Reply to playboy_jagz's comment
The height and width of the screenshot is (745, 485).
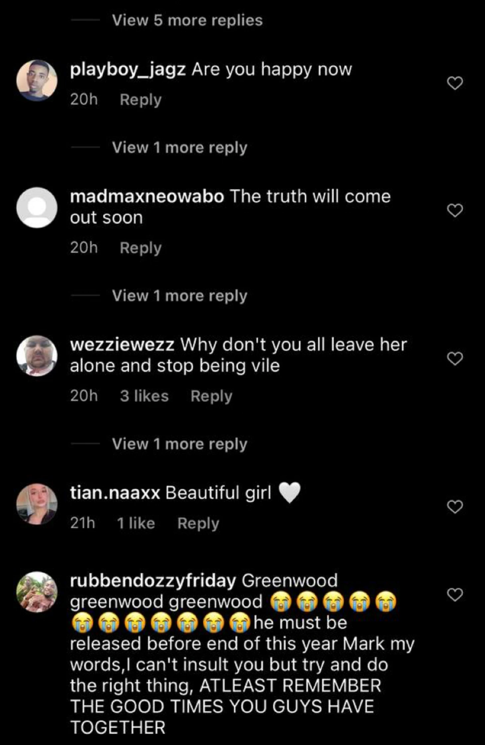(x=141, y=100)
